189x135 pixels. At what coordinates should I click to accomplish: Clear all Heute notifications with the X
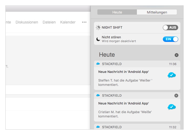[177, 55]
